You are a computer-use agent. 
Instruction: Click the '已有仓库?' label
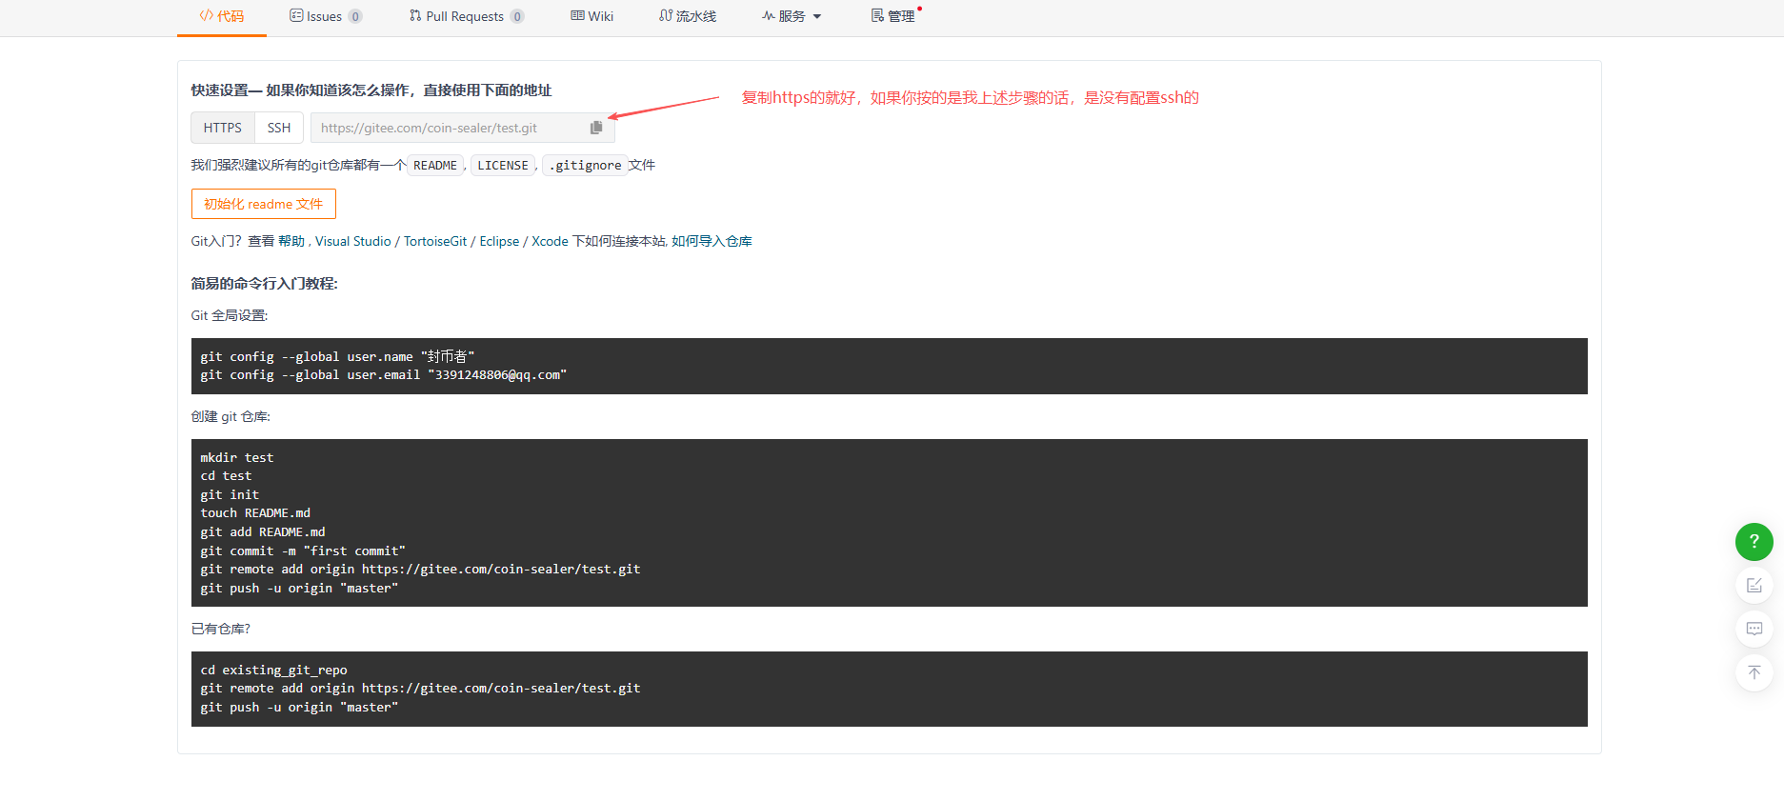pos(221,629)
